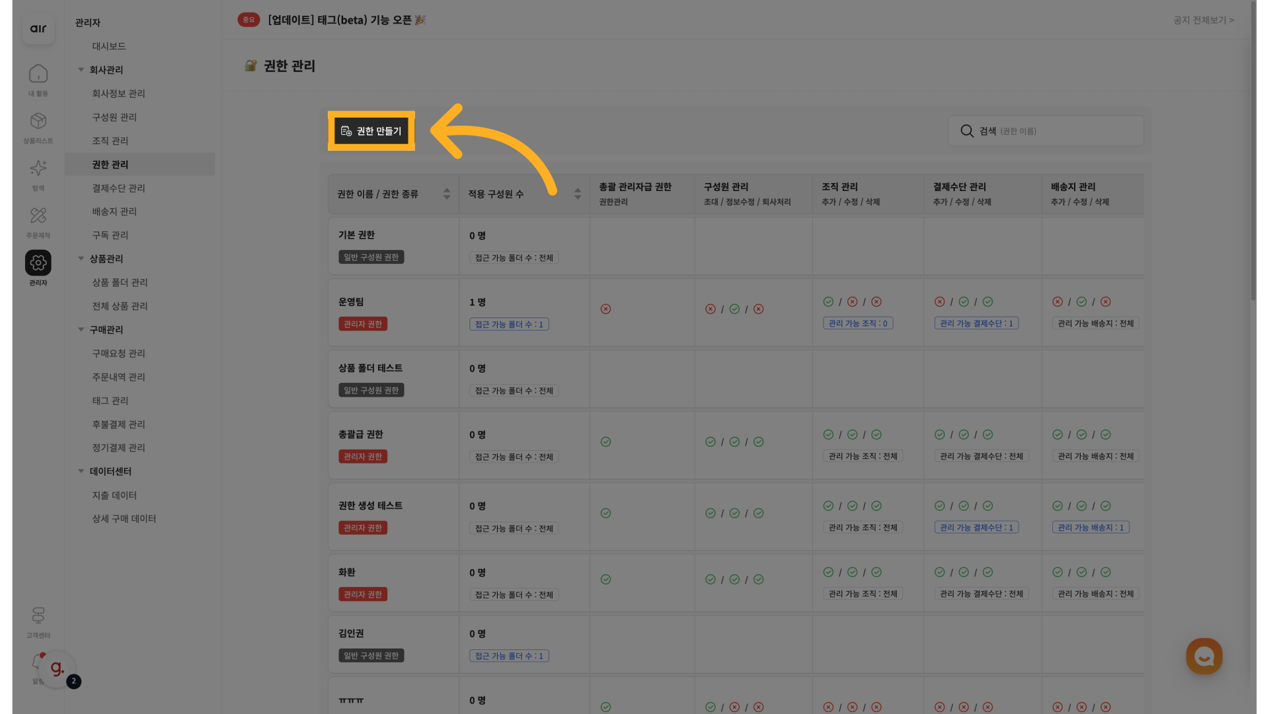This screenshot has height=714, width=1269.
Task: Sort by 적용 구성원 수 column
Action: click(578, 194)
